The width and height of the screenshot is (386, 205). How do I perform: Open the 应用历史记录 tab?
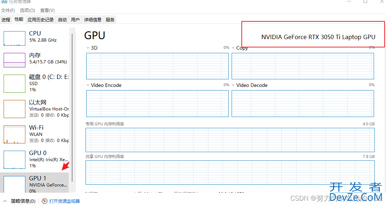(x=41, y=20)
